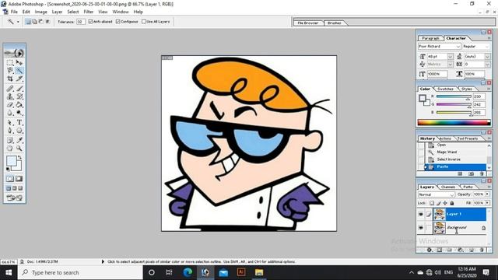Open the layer Fill slider arrow

point(487,203)
